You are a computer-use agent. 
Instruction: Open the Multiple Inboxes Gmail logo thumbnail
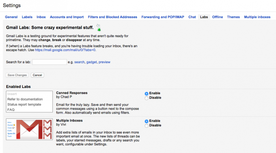coord(30,129)
